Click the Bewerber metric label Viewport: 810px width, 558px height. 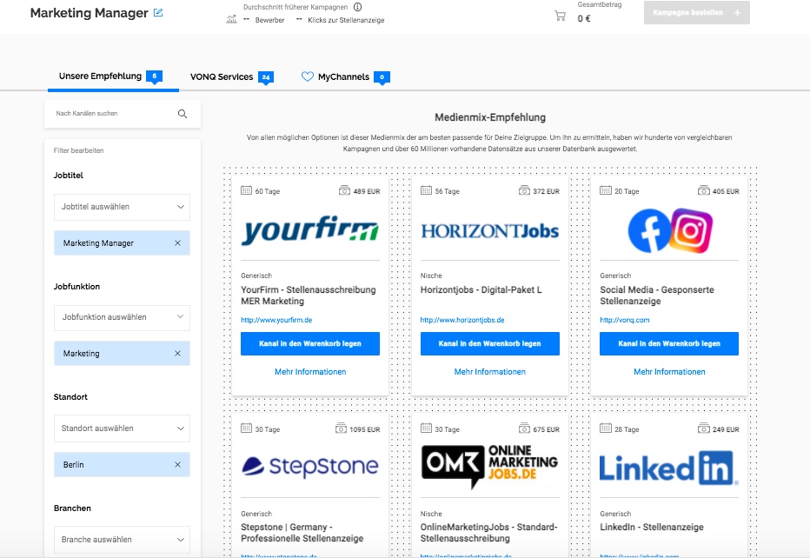(269, 20)
